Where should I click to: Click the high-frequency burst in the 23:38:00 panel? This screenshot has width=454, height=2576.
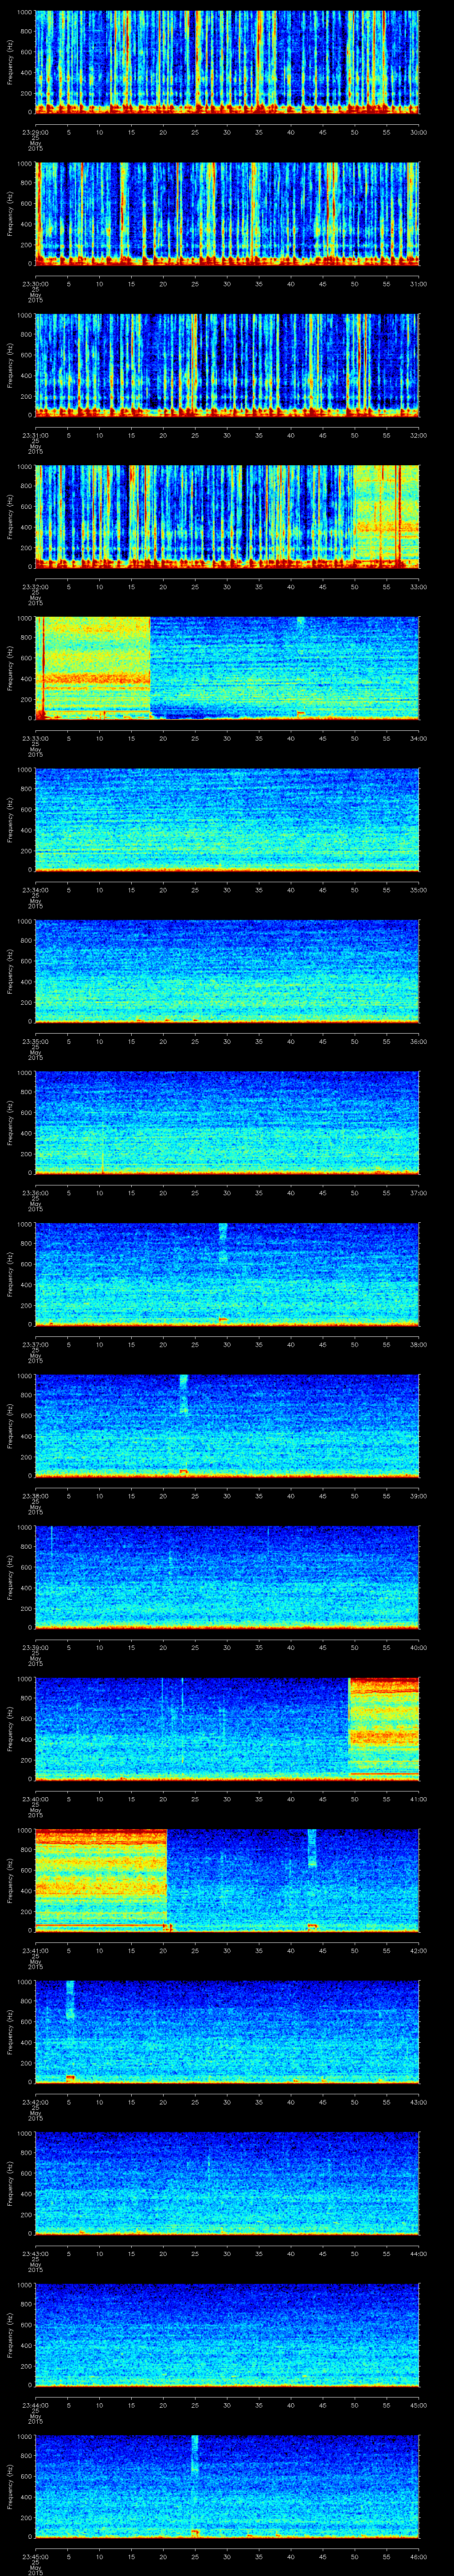pos(184,1394)
